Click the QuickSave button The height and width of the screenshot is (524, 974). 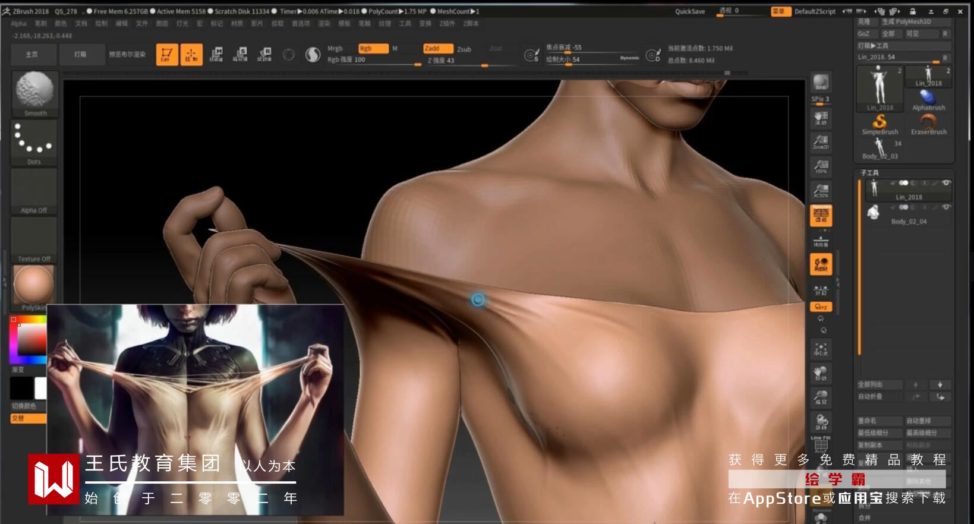coord(690,11)
